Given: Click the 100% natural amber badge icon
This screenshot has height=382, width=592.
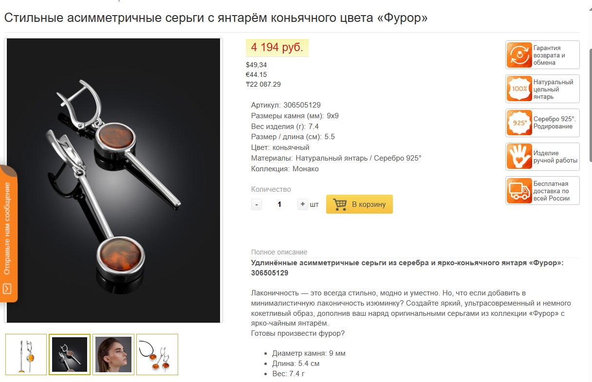Looking at the screenshot, I should coord(519,89).
